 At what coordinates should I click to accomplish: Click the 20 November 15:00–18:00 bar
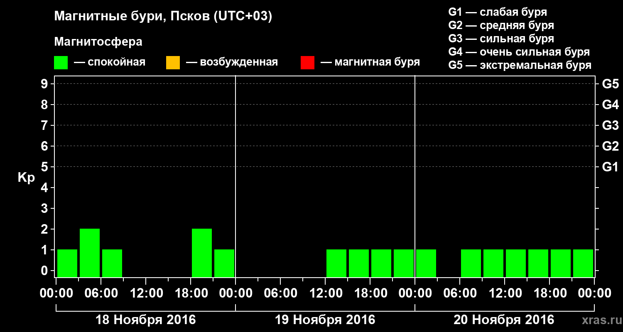538,263
